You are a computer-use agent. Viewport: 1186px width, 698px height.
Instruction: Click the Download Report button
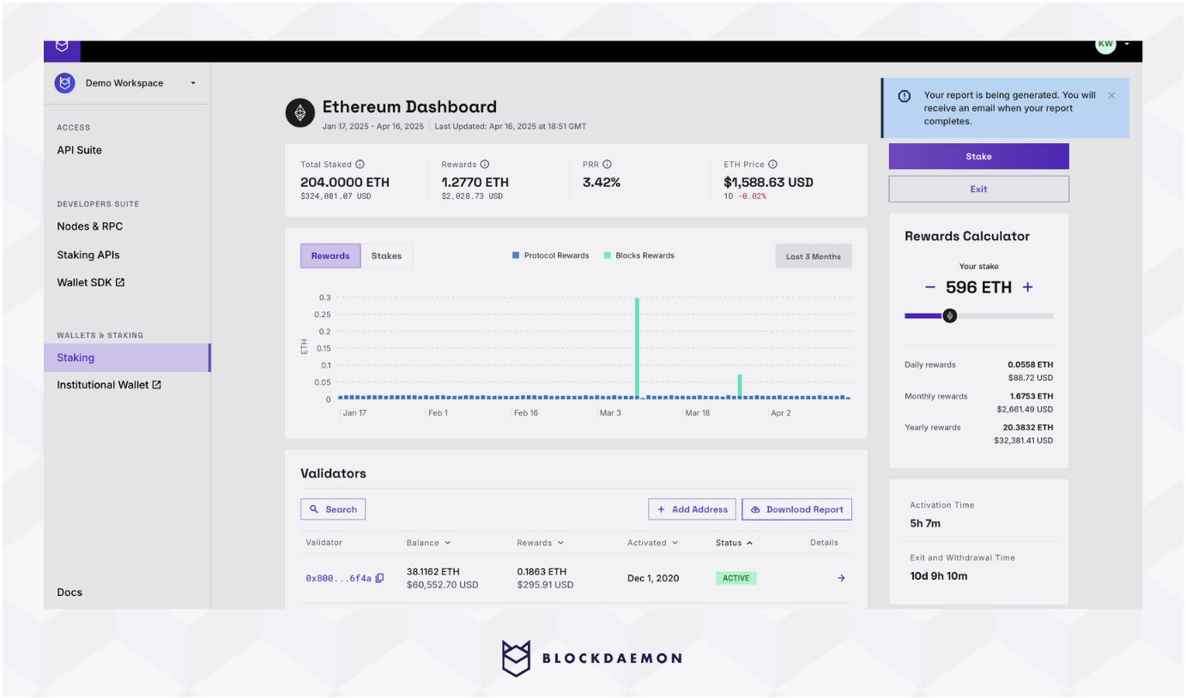pyautogui.click(x=797, y=509)
